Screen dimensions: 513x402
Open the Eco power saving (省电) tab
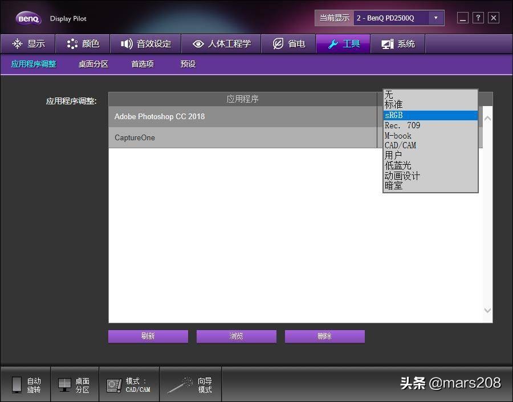click(x=288, y=44)
